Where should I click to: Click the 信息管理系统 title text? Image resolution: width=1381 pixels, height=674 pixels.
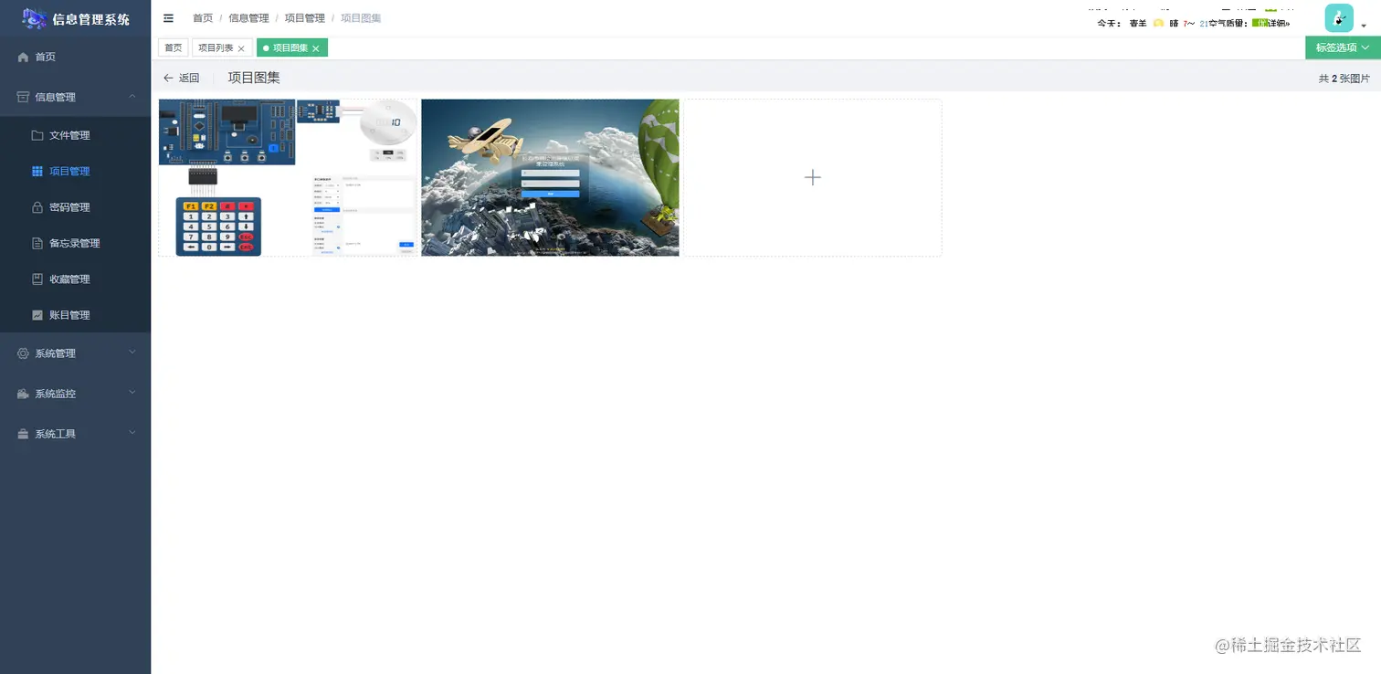click(91, 19)
